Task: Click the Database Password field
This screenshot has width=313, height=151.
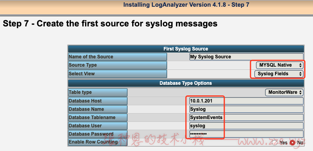Action: point(247,134)
